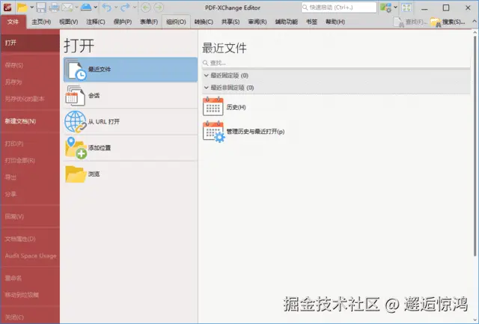The image size is (479, 324).
Task: Click the 搜索(S) search button
Action: [x=448, y=22]
